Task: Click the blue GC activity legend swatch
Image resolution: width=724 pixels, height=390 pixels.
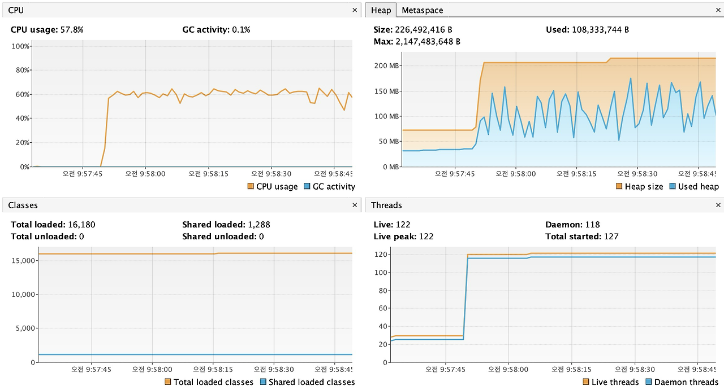Action: [307, 186]
